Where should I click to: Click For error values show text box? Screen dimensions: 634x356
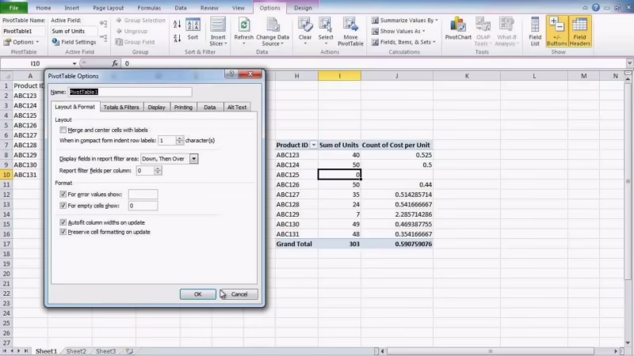[143, 194]
